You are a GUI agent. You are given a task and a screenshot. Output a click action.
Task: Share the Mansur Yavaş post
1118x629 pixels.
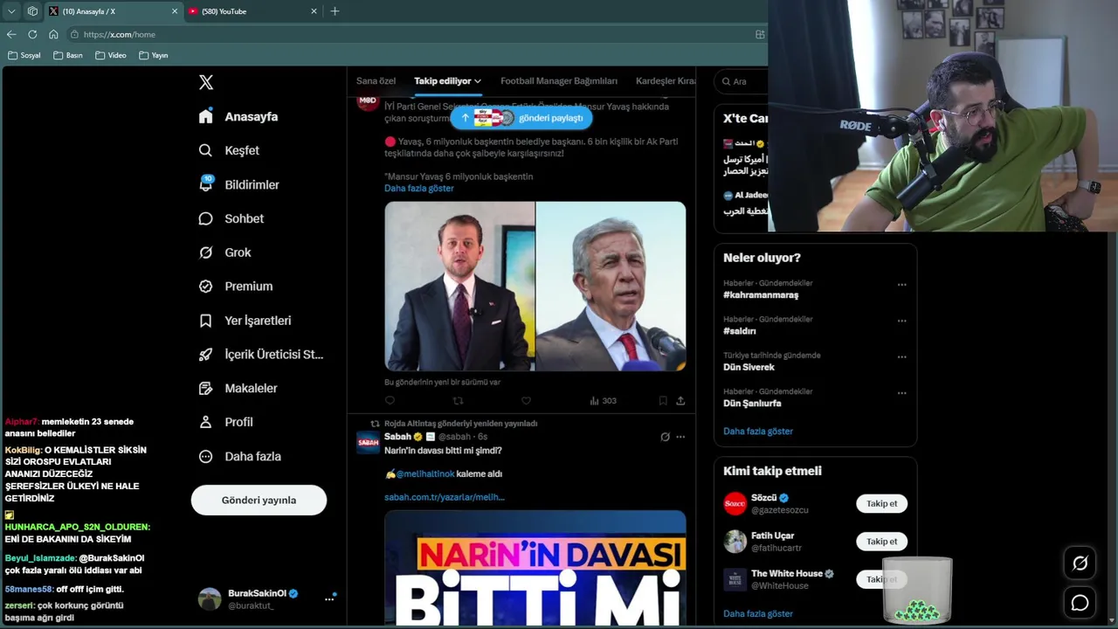(x=680, y=400)
